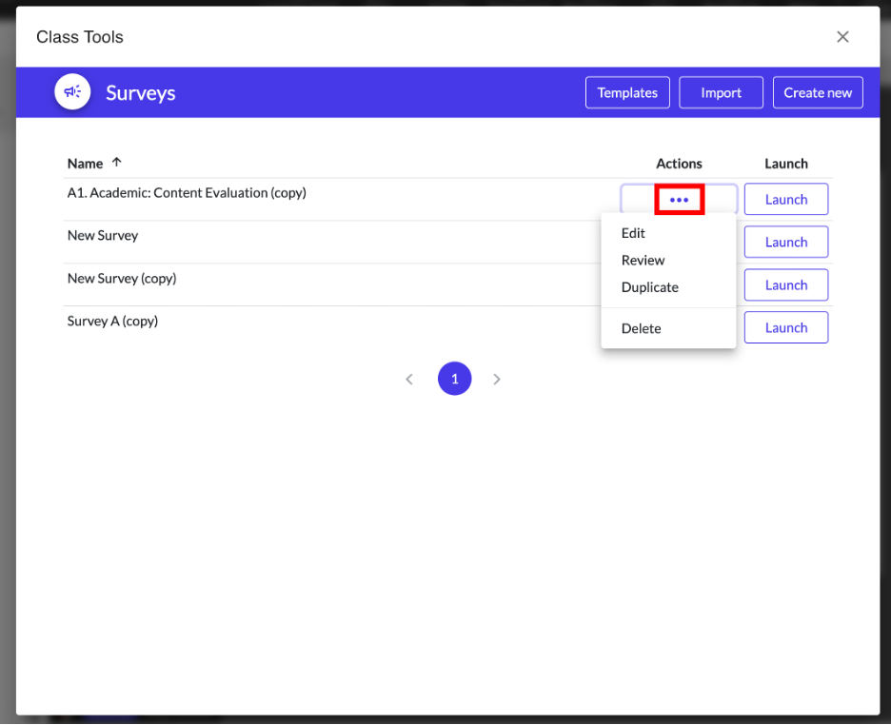Viewport: 891px width, 725px height.
Task: Go to the previous page chevron
Action: (x=409, y=379)
